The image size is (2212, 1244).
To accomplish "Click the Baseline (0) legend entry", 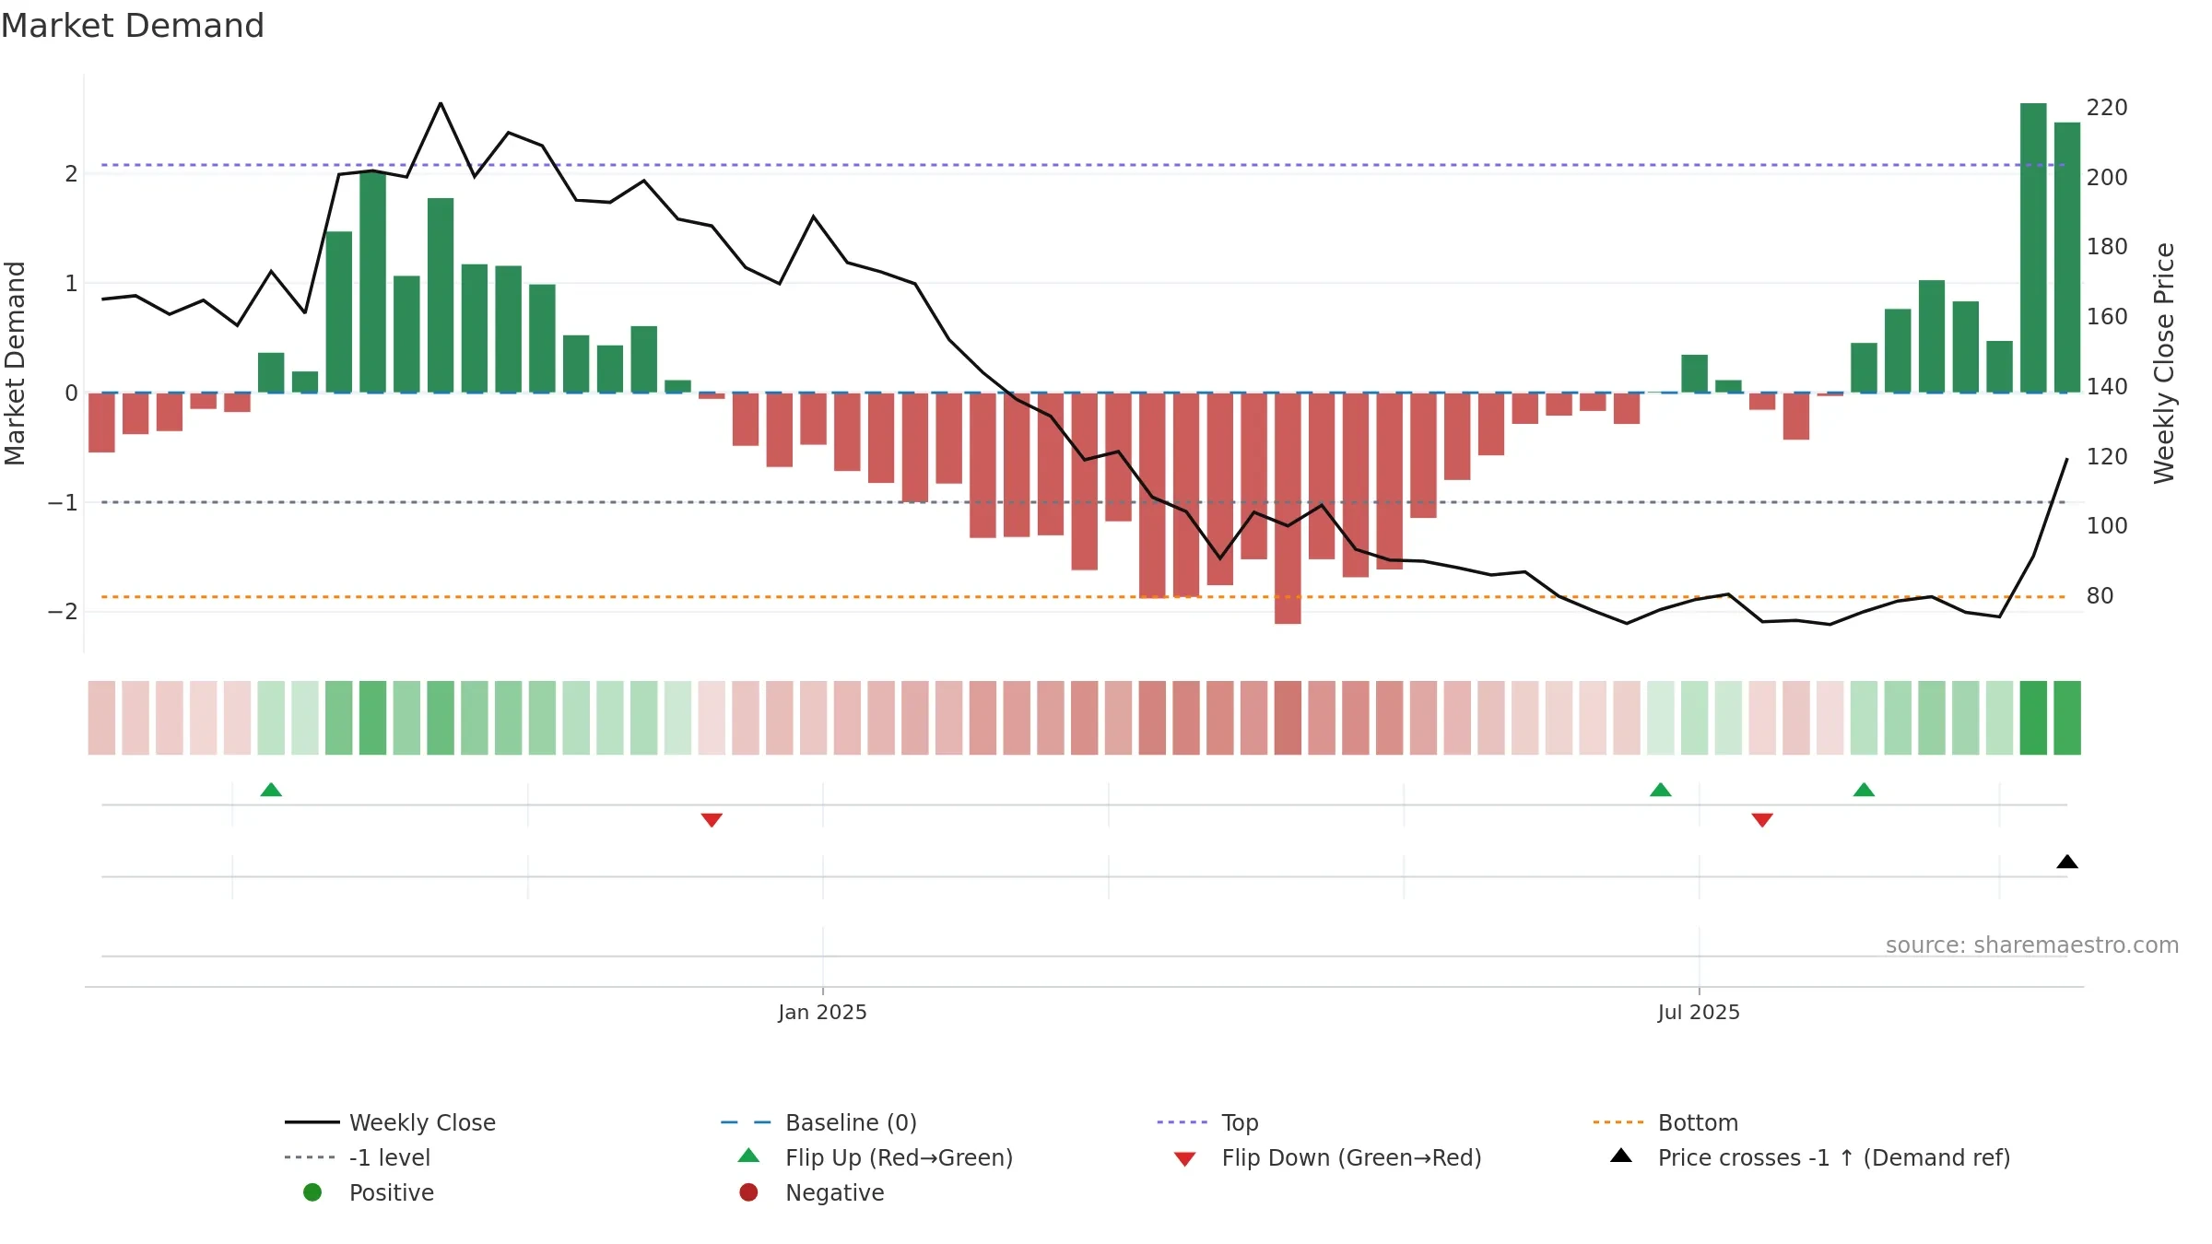I will coord(818,1122).
